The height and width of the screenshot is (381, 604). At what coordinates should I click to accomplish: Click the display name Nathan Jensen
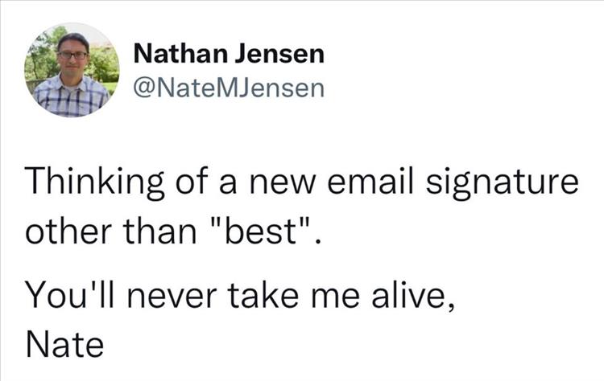(x=228, y=54)
